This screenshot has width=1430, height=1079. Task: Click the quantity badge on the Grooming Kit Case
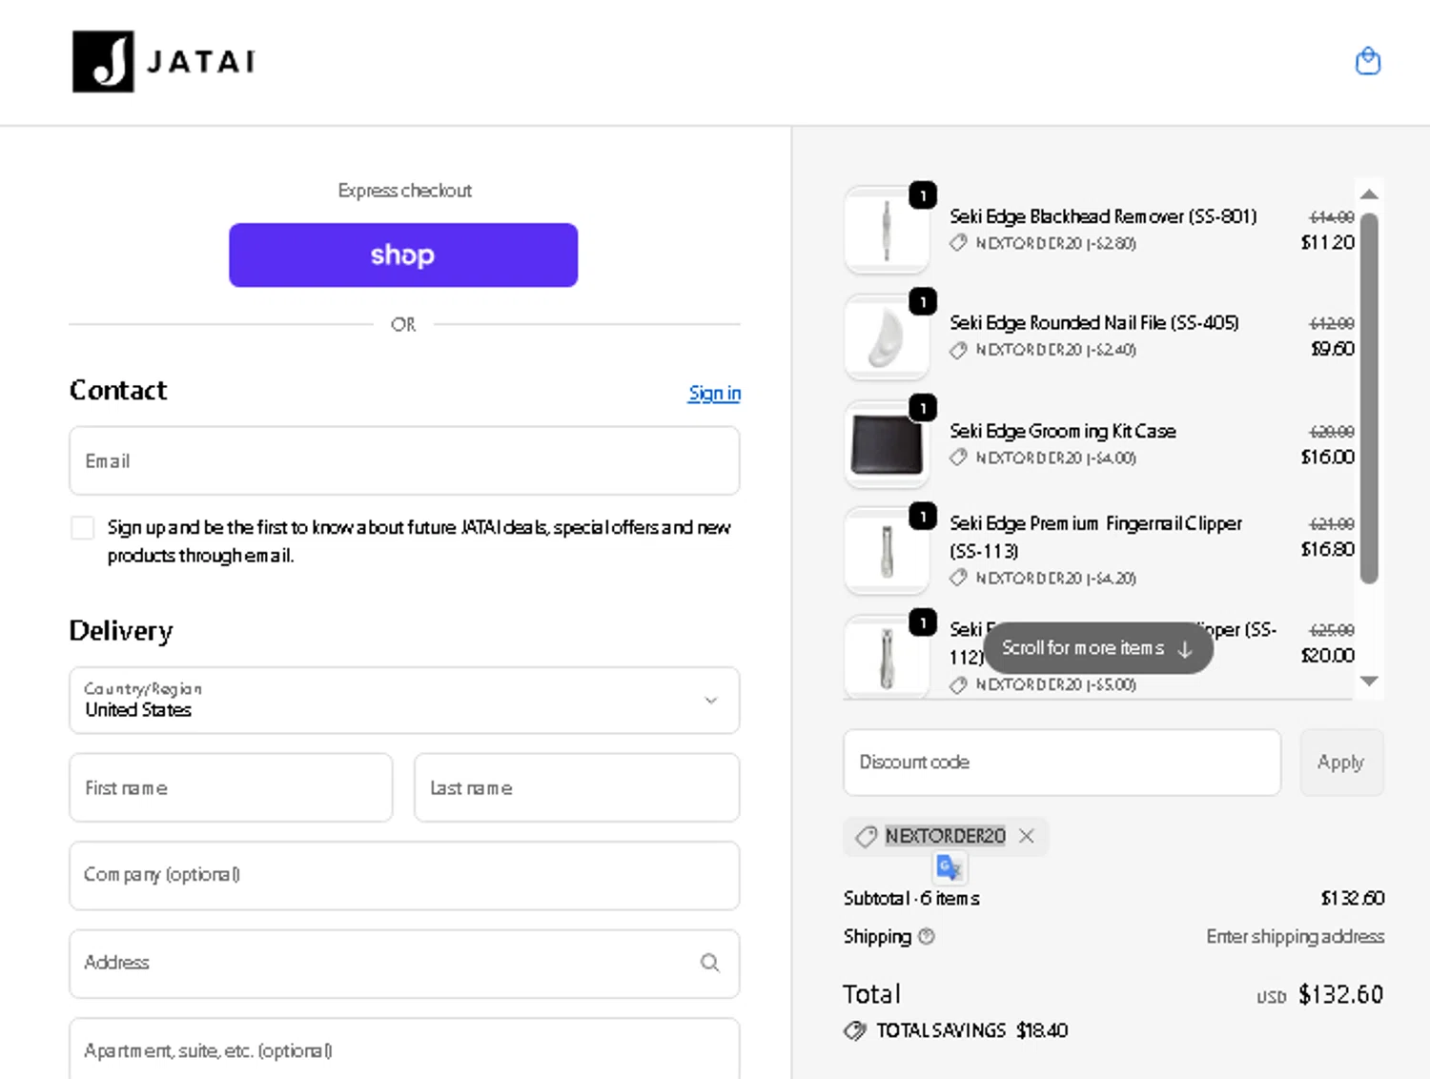pos(922,408)
